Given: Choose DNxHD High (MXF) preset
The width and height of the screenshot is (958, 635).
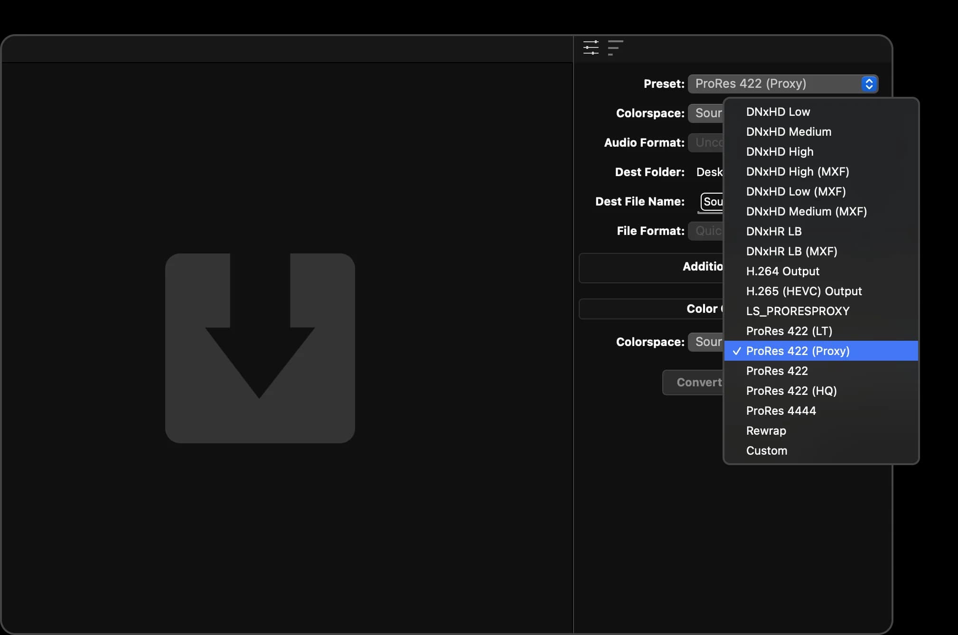Looking at the screenshot, I should (821, 171).
